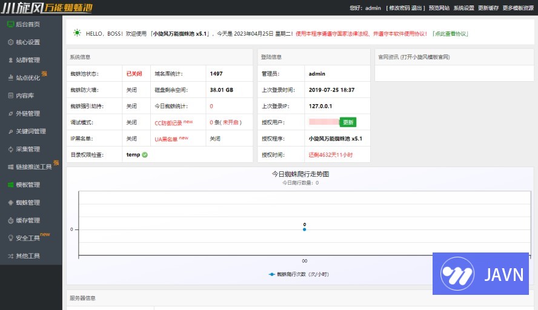The height and width of the screenshot is (310, 538).
Task: Click the 1497 domain count value
Action: point(216,74)
